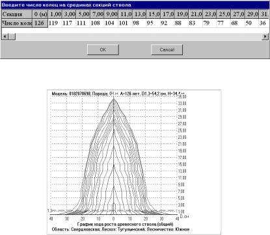This screenshot has width=270, height=235.
Task: Select the ring count cell 77
Action: pyautogui.click(x=224, y=23)
